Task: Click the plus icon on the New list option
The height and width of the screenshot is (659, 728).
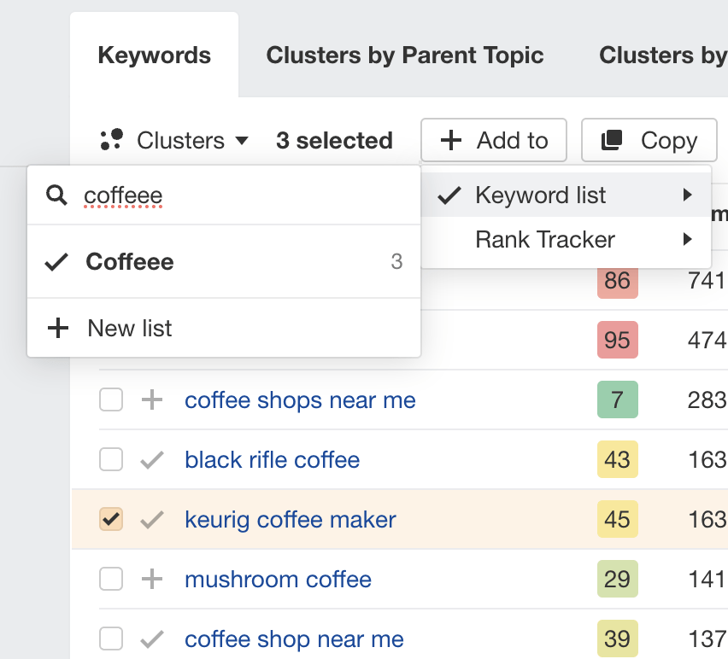Action: pos(57,327)
